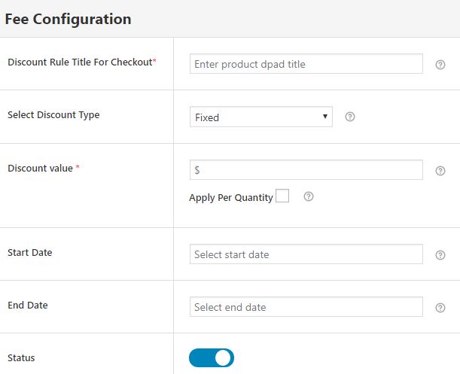Click help icon beside Start Date field
This screenshot has width=460, height=374.
pos(440,255)
